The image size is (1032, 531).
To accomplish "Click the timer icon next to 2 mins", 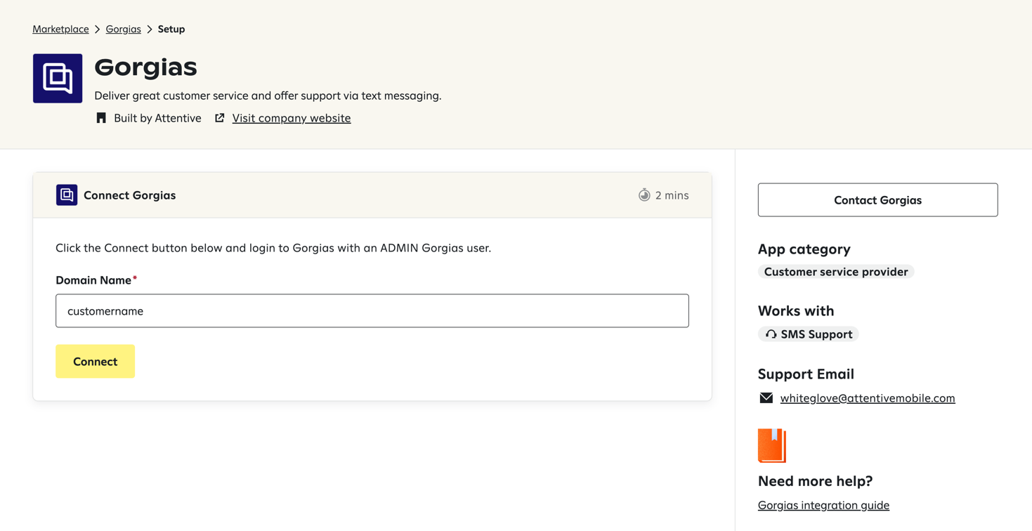I will [x=645, y=195].
